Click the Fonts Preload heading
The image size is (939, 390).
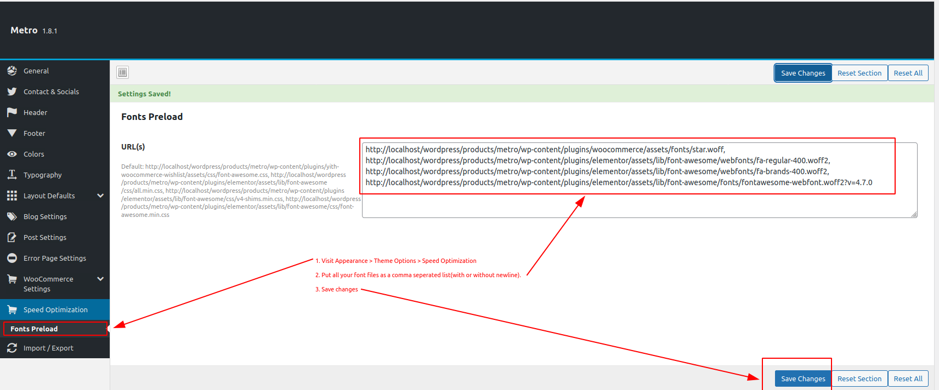pyautogui.click(x=152, y=117)
